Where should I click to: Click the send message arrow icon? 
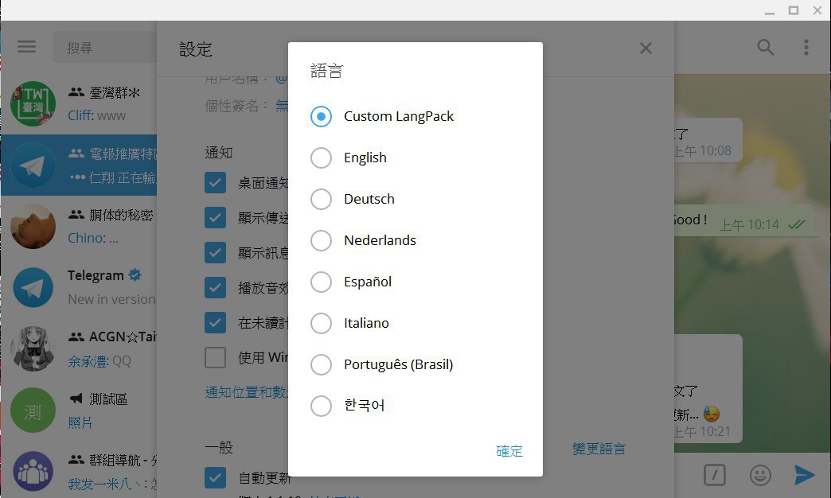pyautogui.click(x=805, y=475)
